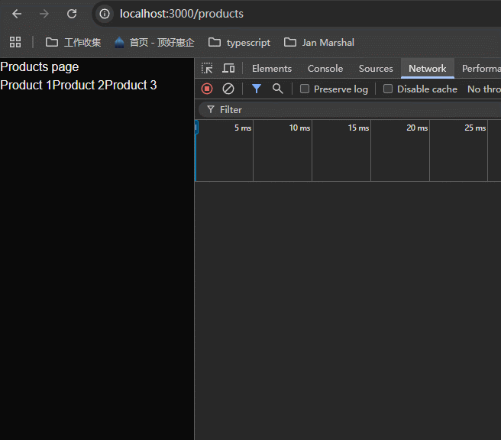Screen dimensions: 501x440
Task: Click the Product 2 link
Action: [x=78, y=85]
